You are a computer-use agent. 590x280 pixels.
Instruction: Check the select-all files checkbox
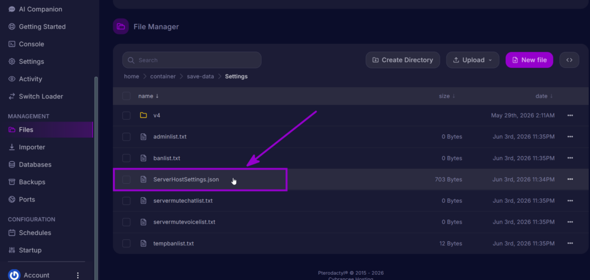[126, 96]
